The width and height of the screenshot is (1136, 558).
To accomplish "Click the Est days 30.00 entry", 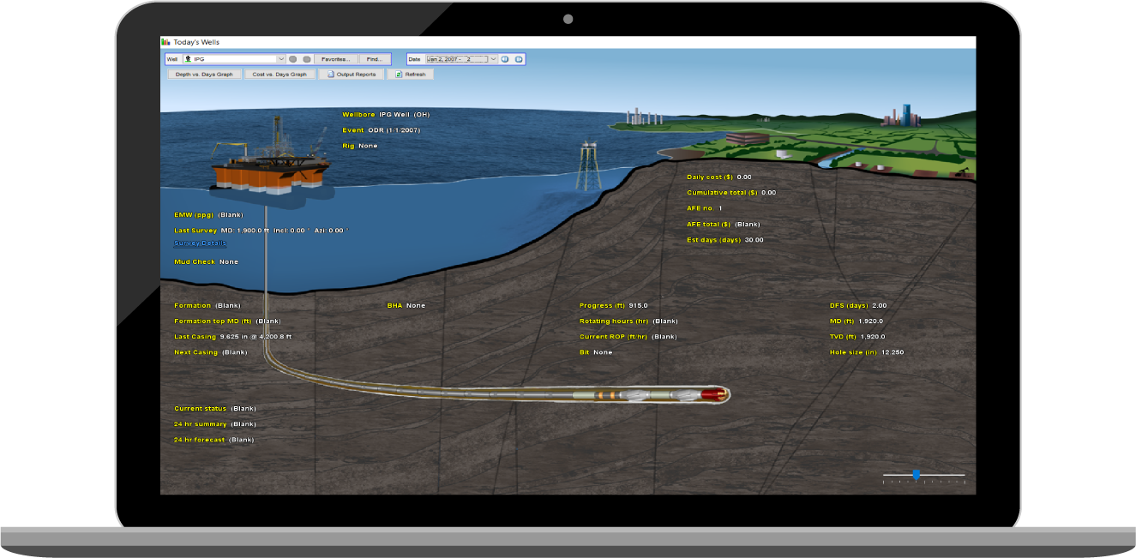I will (724, 240).
